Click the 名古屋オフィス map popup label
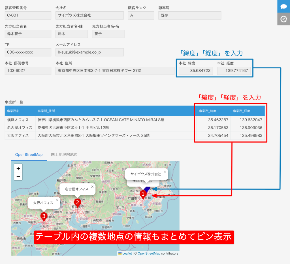 click(x=76, y=189)
